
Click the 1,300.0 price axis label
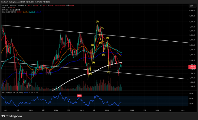click(192, 82)
